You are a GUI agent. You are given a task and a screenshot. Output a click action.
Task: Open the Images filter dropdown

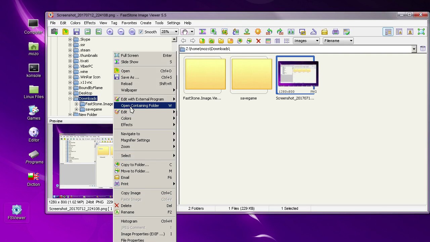point(306,41)
